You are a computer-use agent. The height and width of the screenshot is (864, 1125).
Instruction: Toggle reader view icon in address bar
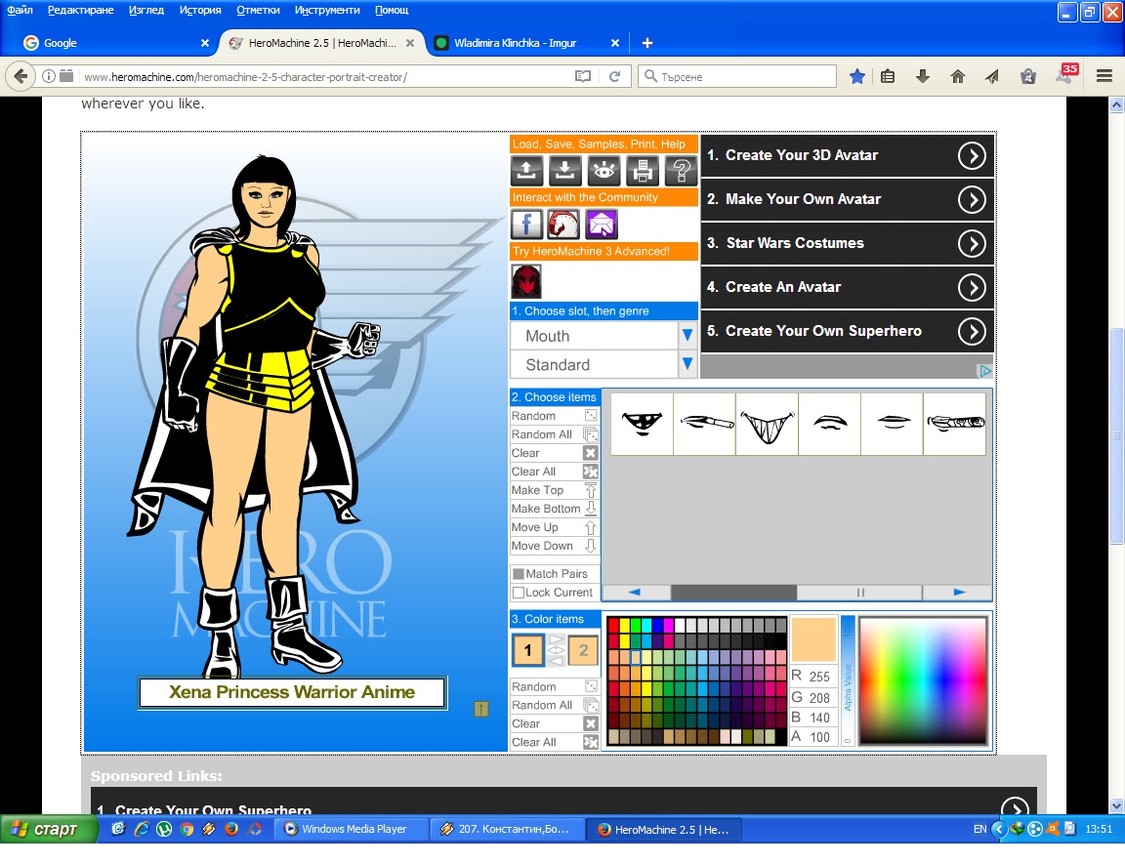click(x=583, y=77)
